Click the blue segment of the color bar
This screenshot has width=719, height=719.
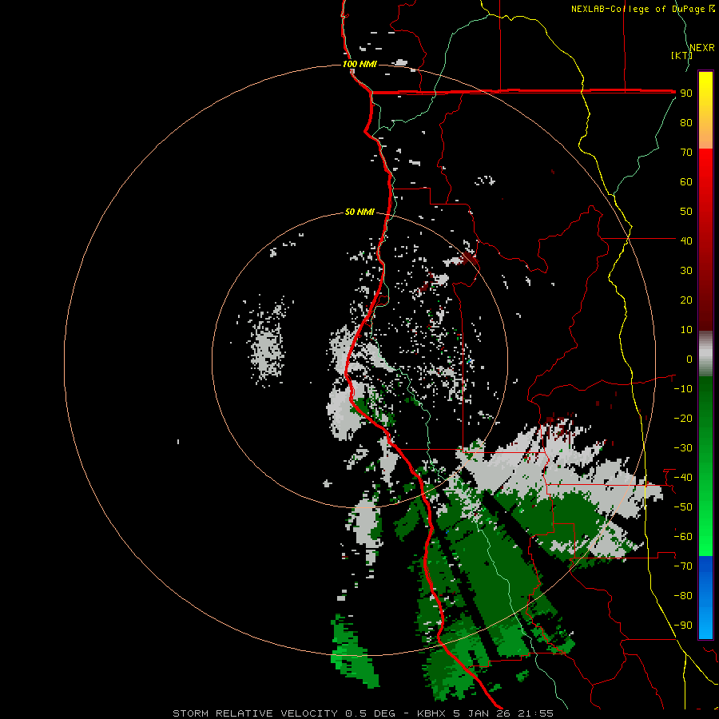tap(705, 598)
